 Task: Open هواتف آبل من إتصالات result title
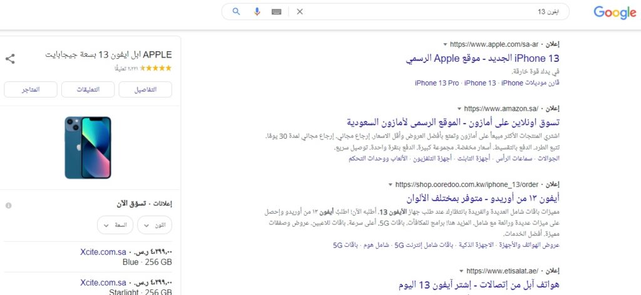[x=479, y=284]
